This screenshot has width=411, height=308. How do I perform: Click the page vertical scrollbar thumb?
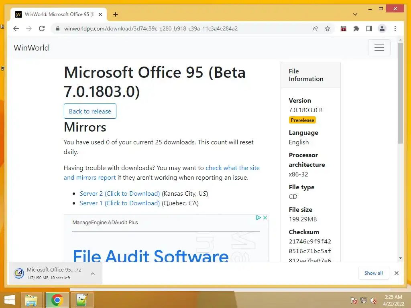click(x=400, y=93)
